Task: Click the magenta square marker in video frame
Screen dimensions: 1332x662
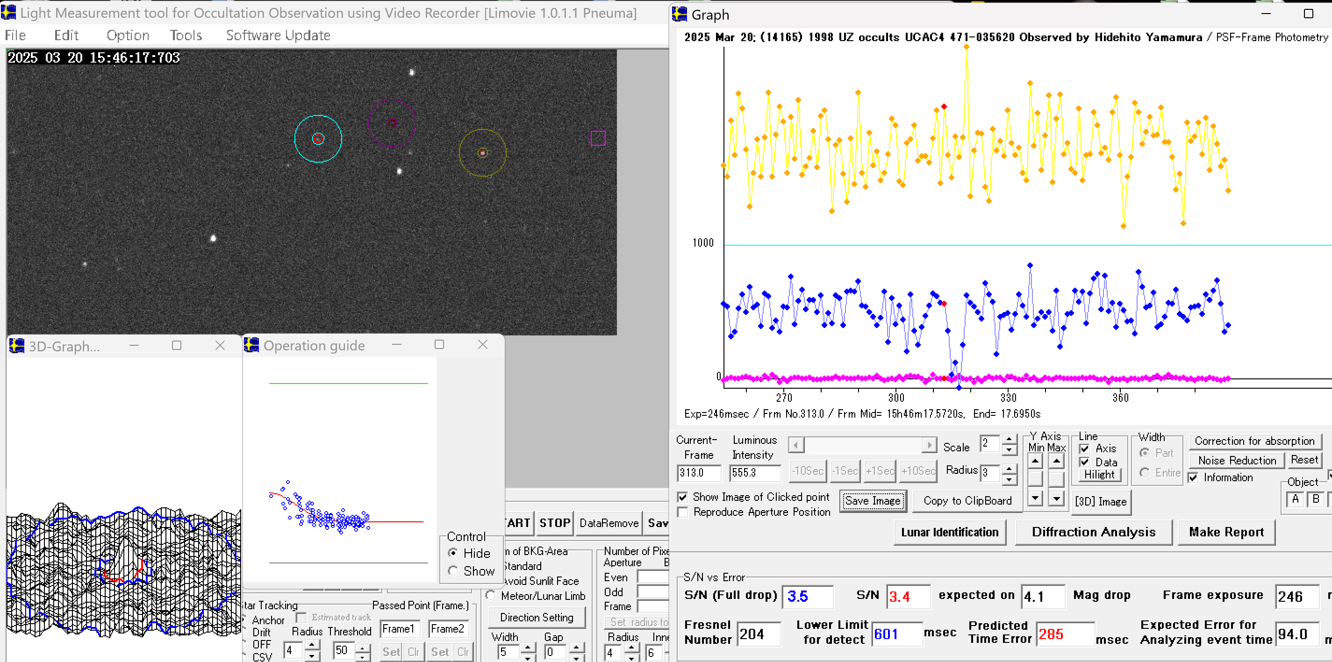Action: 598,138
